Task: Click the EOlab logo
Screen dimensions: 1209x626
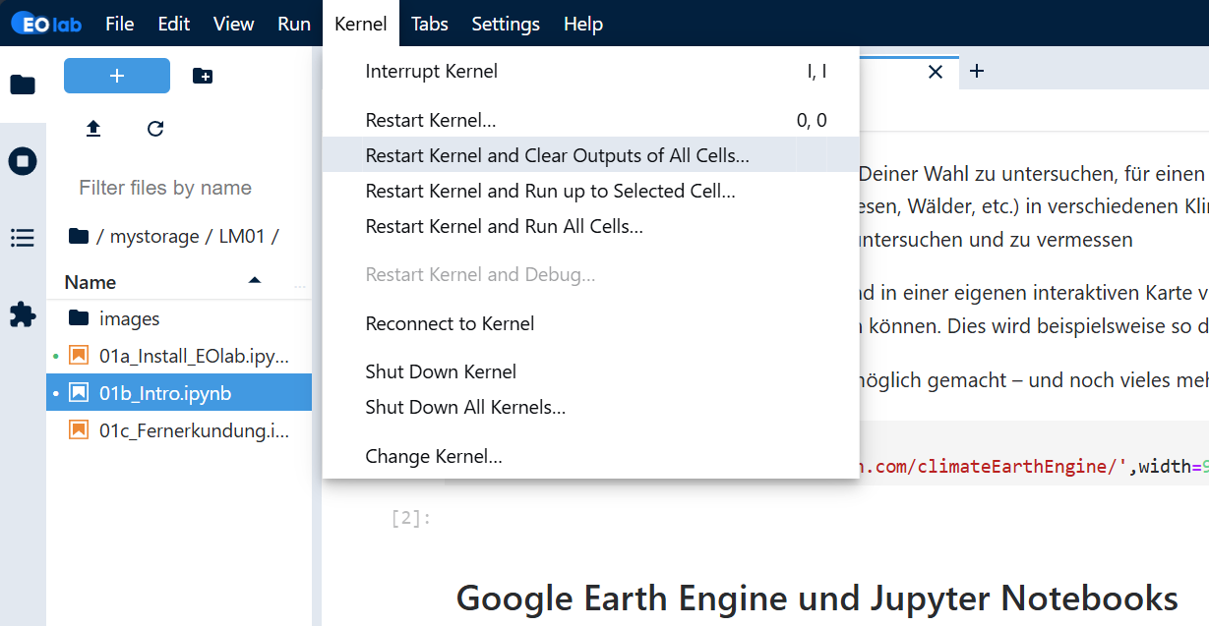Action: [x=47, y=23]
